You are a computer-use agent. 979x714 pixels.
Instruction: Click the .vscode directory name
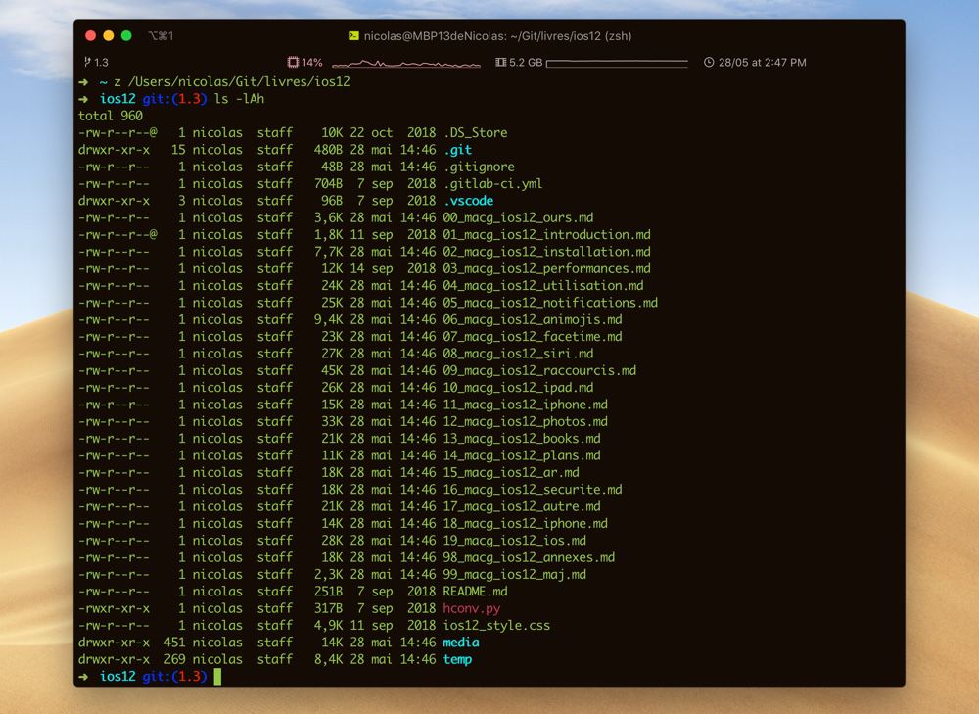pos(468,201)
